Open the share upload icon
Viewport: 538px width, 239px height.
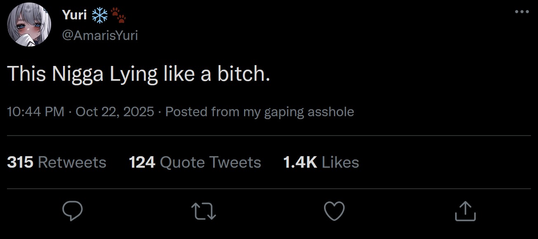pos(465,211)
